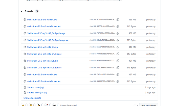Click the 421 MB file size

pos(132,61)
